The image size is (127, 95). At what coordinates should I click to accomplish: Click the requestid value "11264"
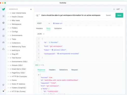pyautogui.click(x=53, y=83)
